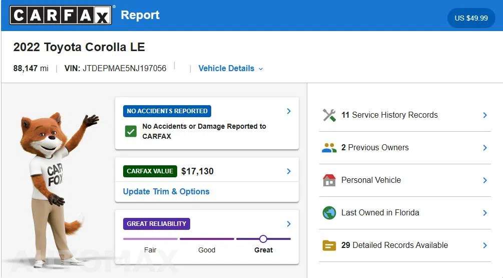
Task: Click the Previous Owners people icon
Action: coord(329,148)
